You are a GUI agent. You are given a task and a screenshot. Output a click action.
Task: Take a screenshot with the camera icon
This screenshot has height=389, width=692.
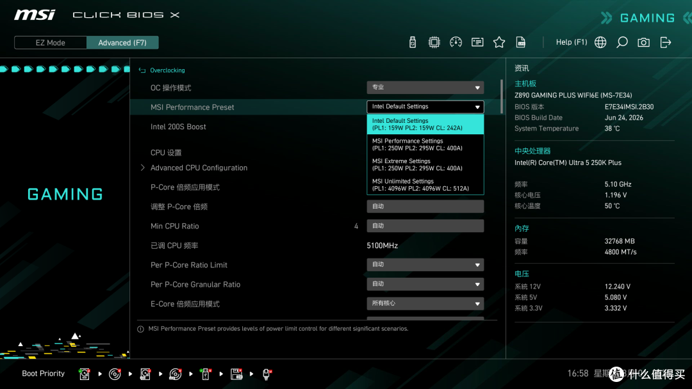click(x=643, y=42)
